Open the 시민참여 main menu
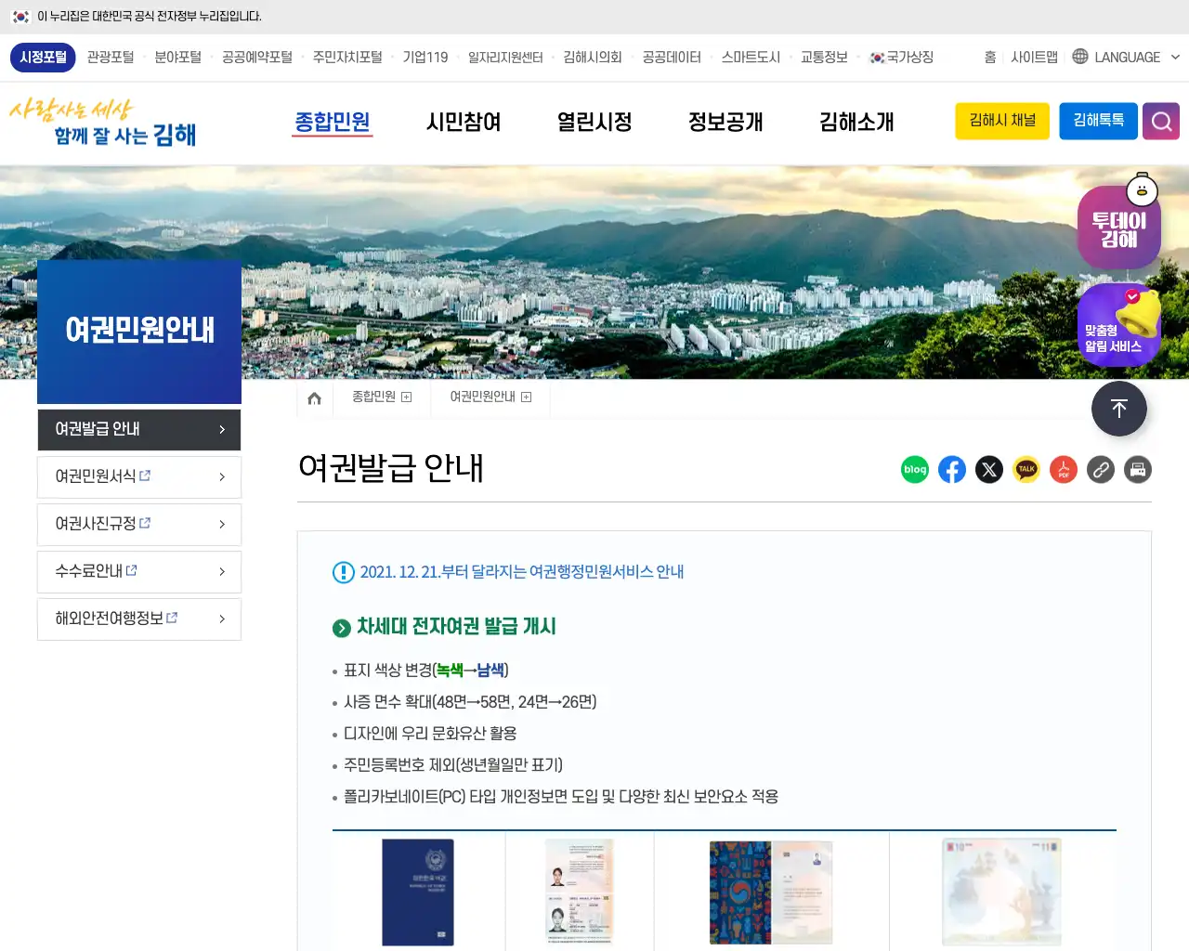Image resolution: width=1189 pixels, height=951 pixels. (x=464, y=122)
